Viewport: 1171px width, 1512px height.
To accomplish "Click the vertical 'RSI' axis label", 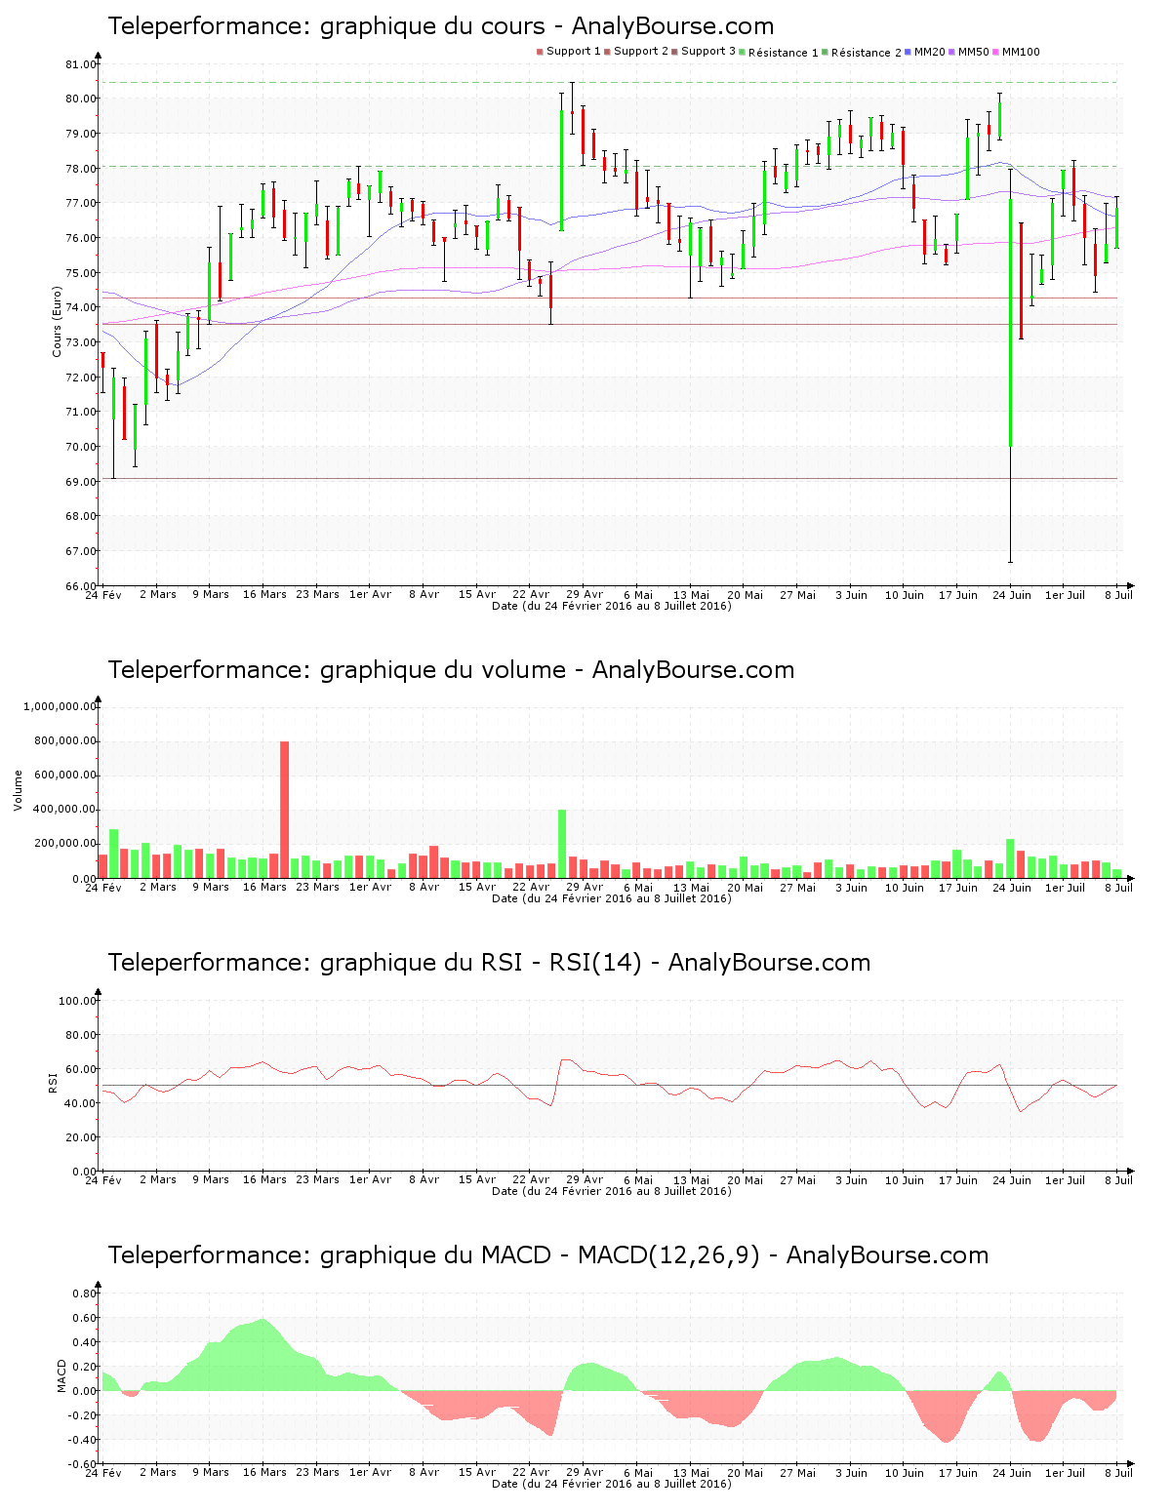I will click(52, 1081).
